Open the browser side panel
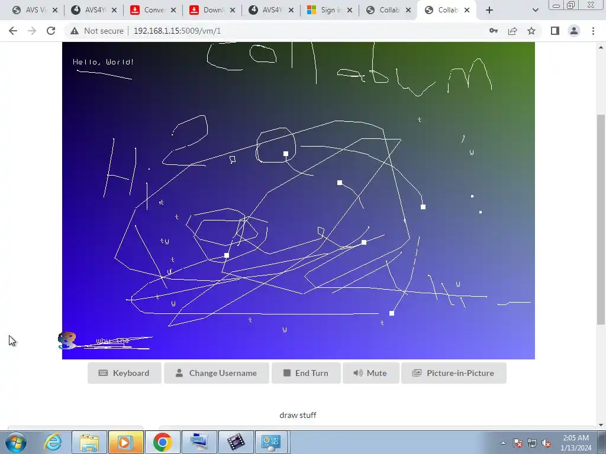The height and width of the screenshot is (454, 606). point(555,31)
